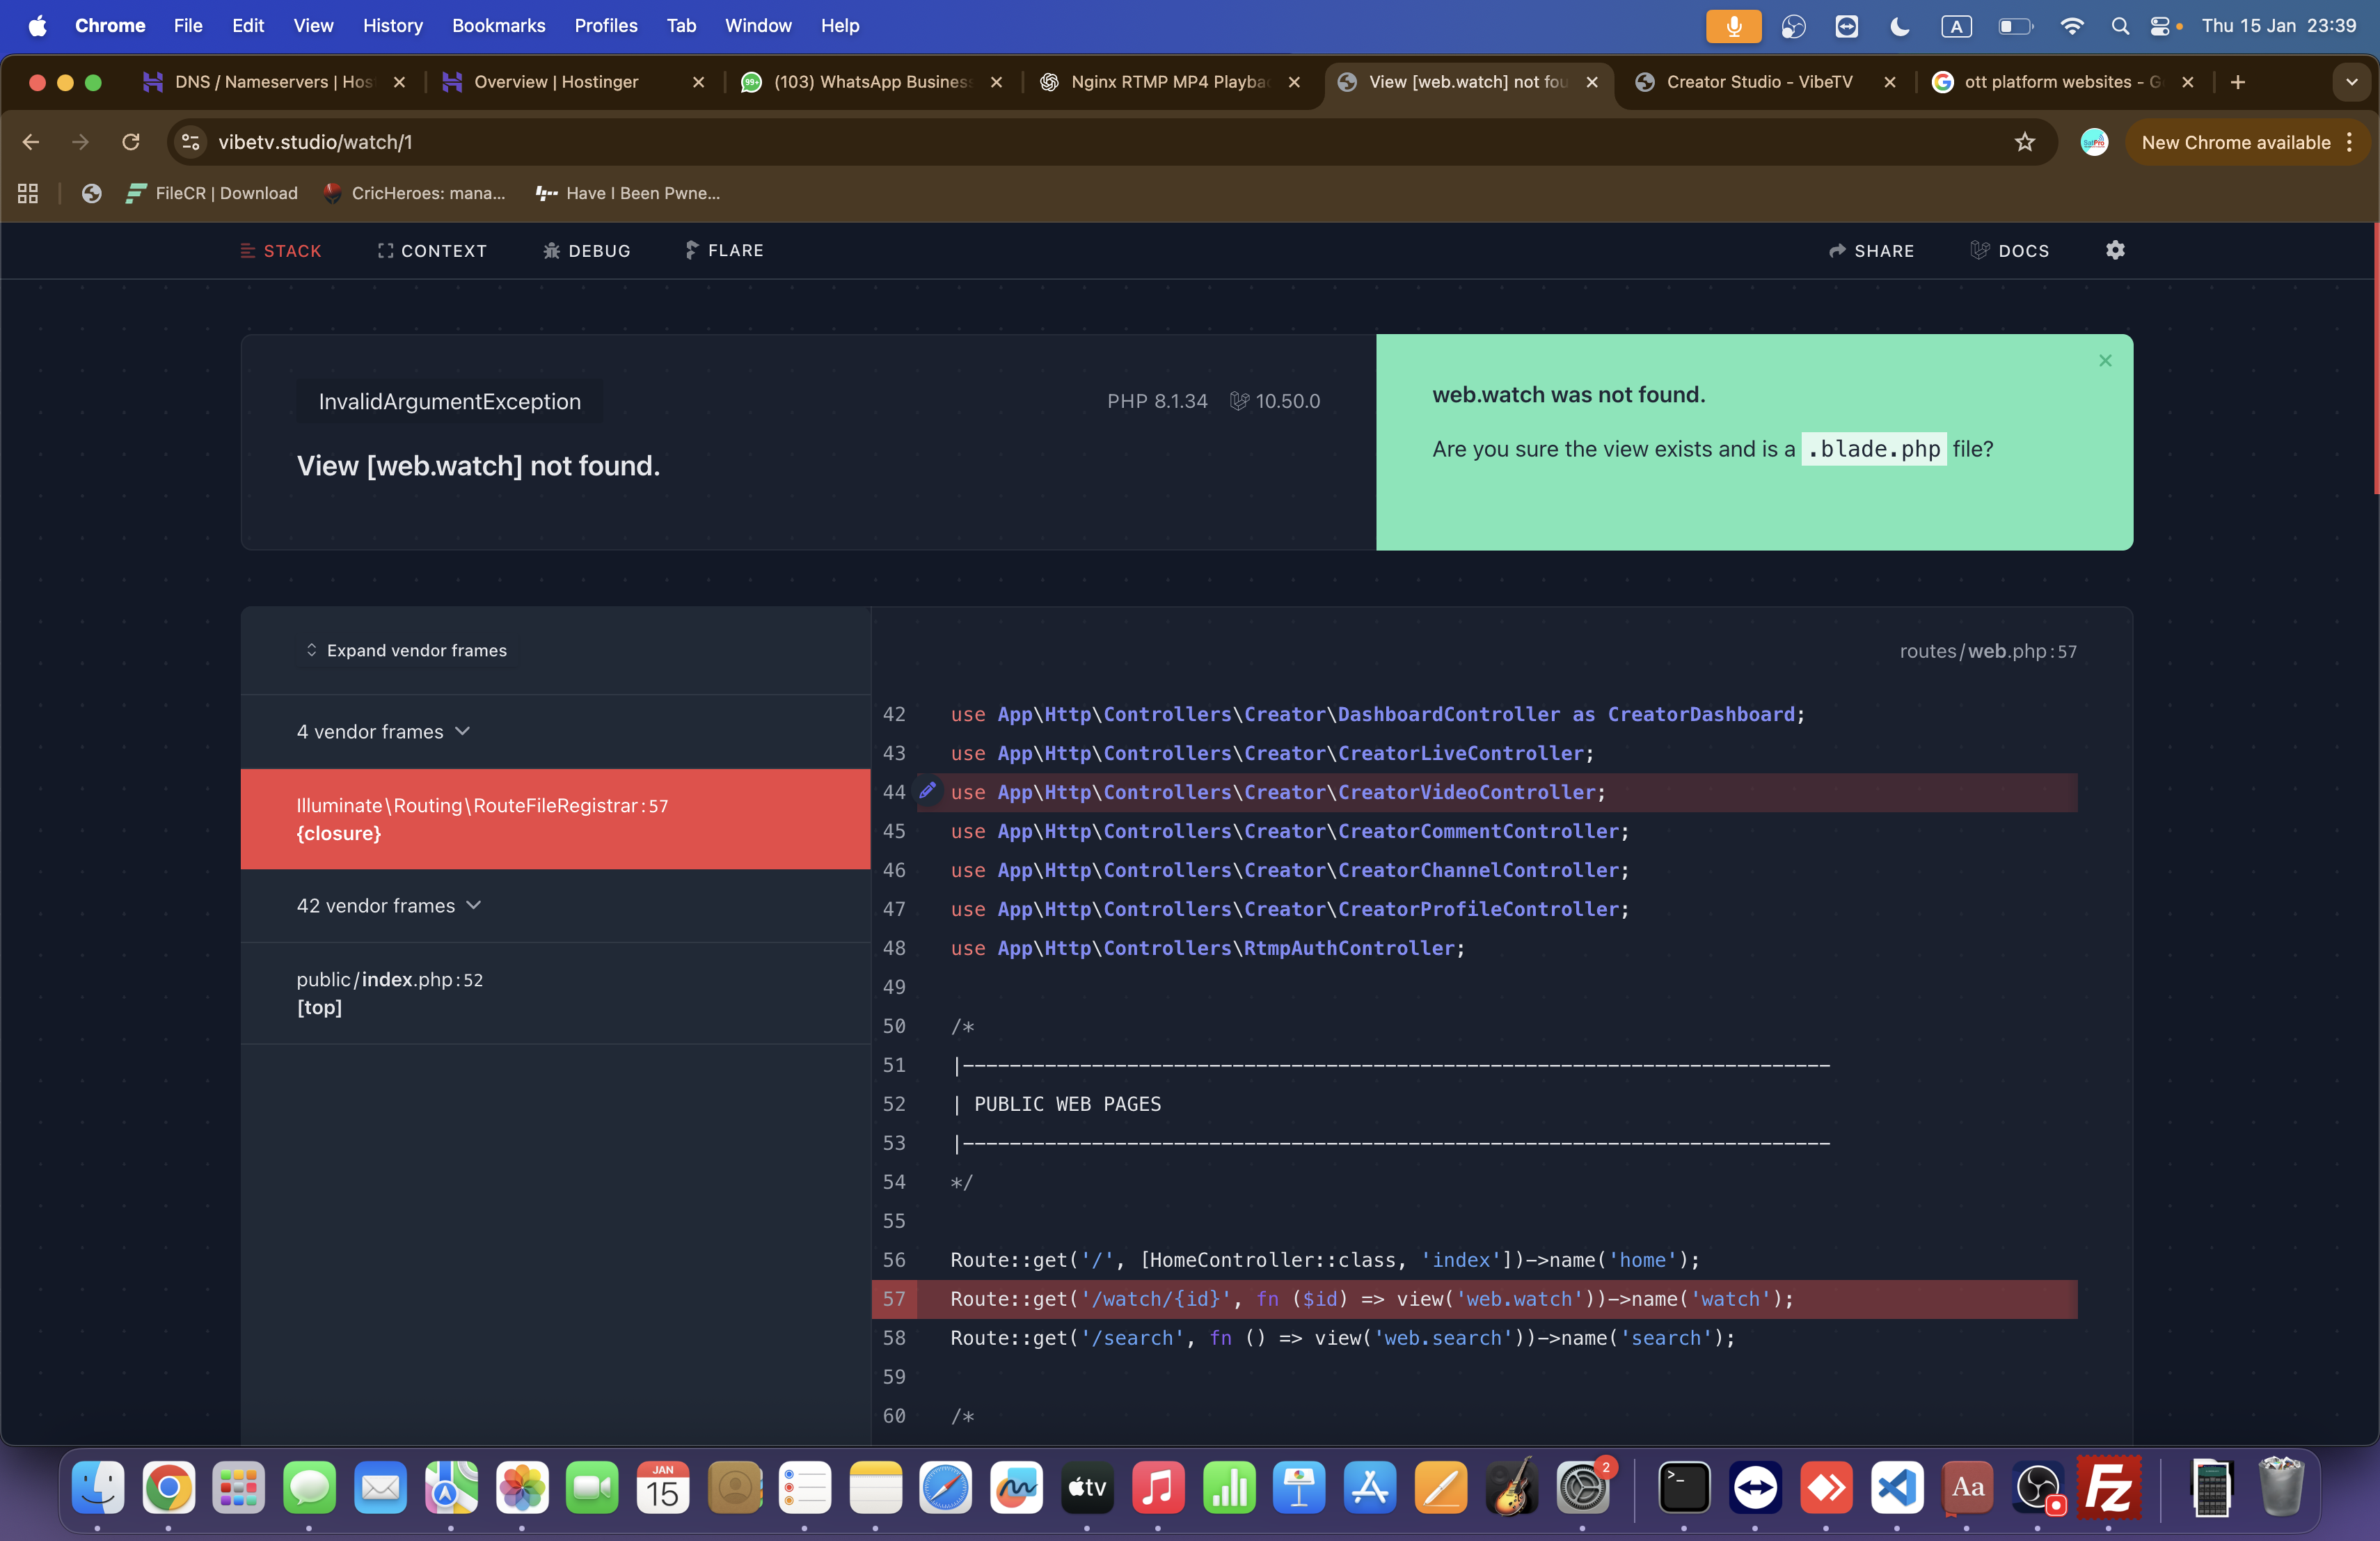Expand the 42 vendor frames group
Screen dimensions: 2380x1541
pyautogui.click(x=389, y=906)
